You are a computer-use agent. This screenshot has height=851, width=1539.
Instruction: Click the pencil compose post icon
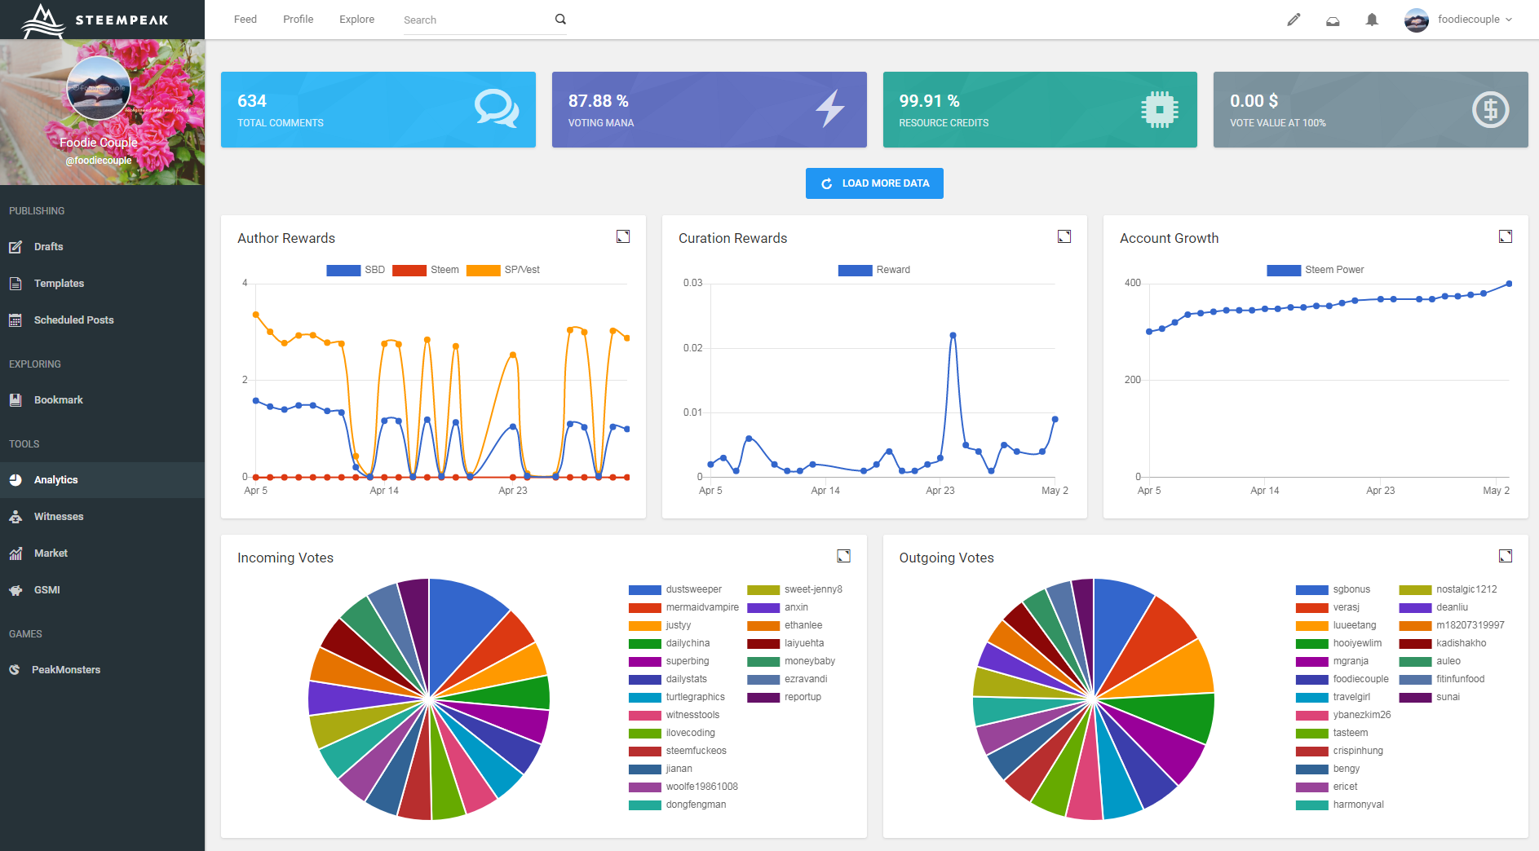pos(1294,20)
